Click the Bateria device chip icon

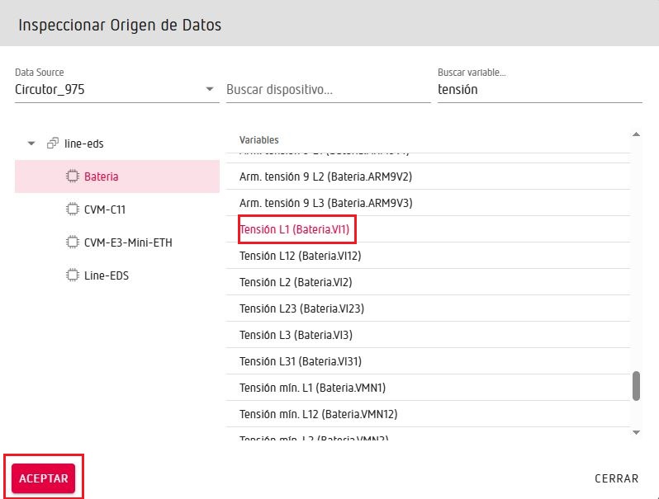[73, 177]
